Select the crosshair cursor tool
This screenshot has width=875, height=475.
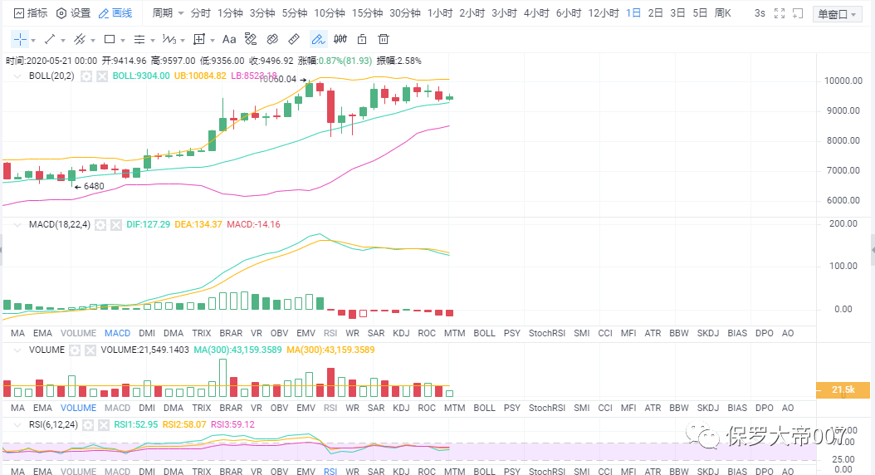point(20,39)
